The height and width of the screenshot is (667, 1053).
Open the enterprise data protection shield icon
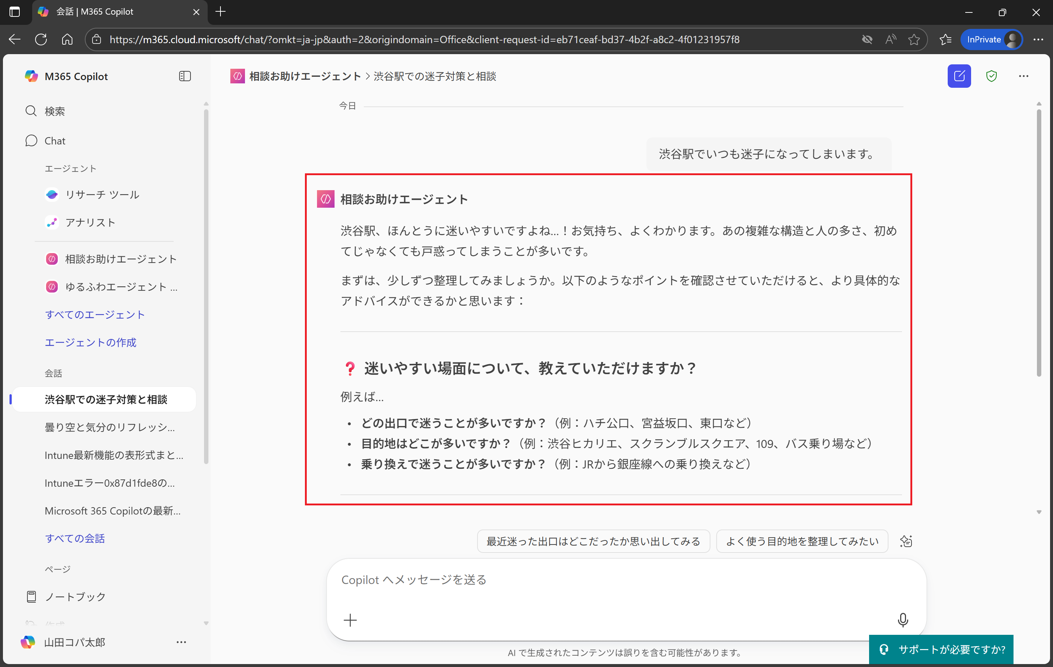[x=991, y=76]
